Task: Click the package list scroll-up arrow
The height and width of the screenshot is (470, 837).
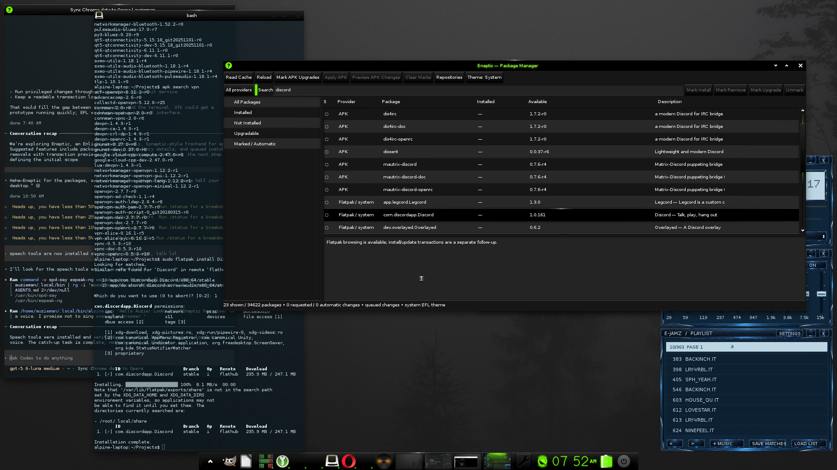Action: [803, 111]
